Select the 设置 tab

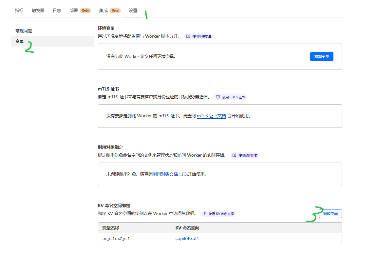click(x=133, y=10)
